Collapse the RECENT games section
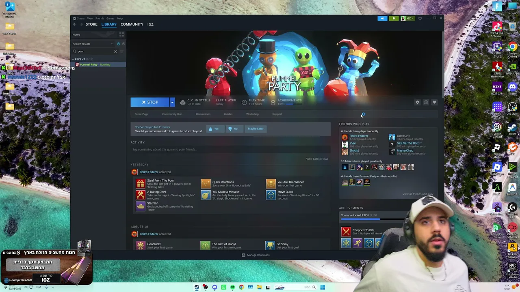 (x=73, y=59)
